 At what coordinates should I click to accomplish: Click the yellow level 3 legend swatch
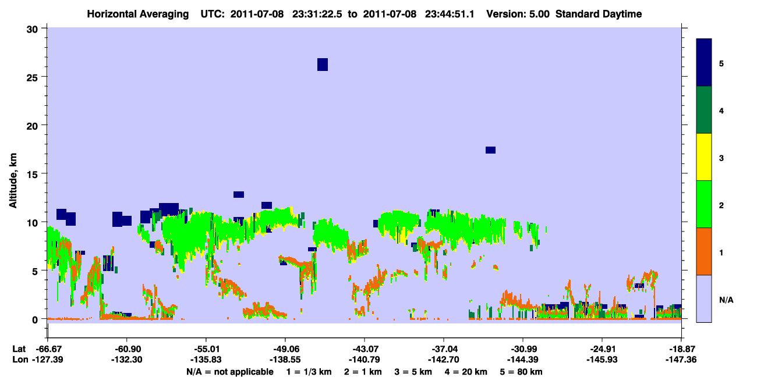(x=704, y=157)
